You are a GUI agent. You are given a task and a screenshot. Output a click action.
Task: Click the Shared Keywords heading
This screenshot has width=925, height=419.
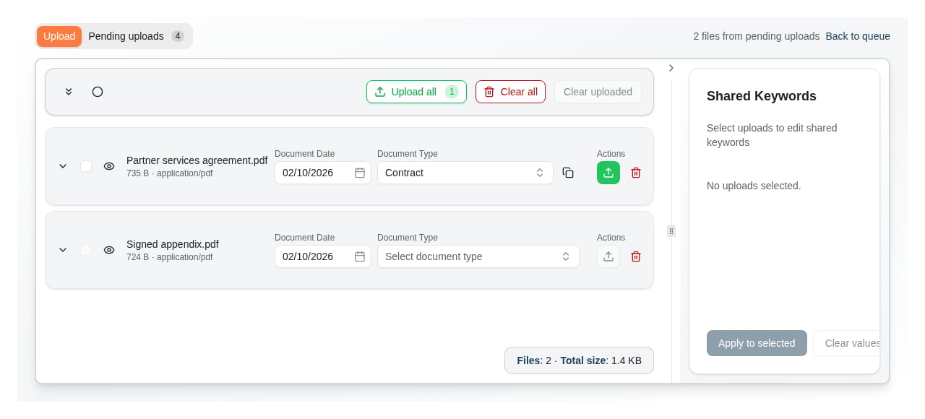click(762, 96)
